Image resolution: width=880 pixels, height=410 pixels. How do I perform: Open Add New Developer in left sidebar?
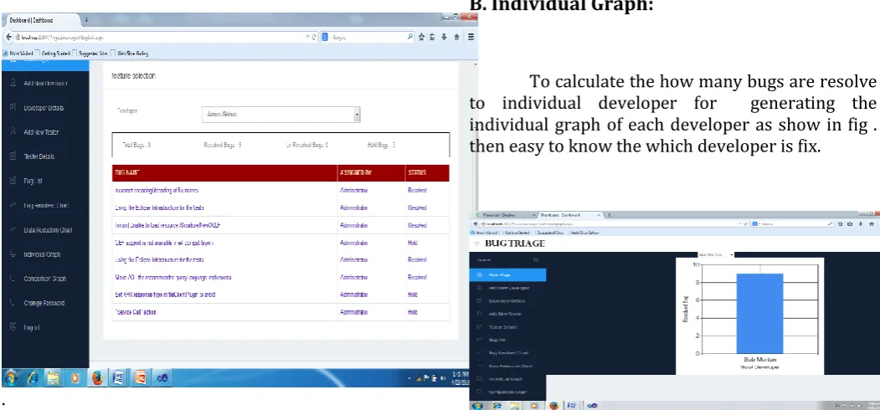(45, 84)
